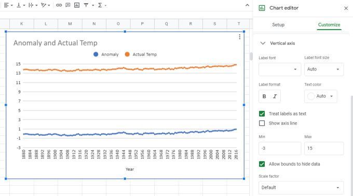Click the Max value field
This screenshot has width=353, height=196.
[324, 148]
